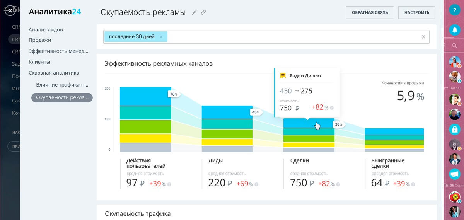Open Анализ лидов in the left menu
This screenshot has height=220, width=464.
coord(46,29)
